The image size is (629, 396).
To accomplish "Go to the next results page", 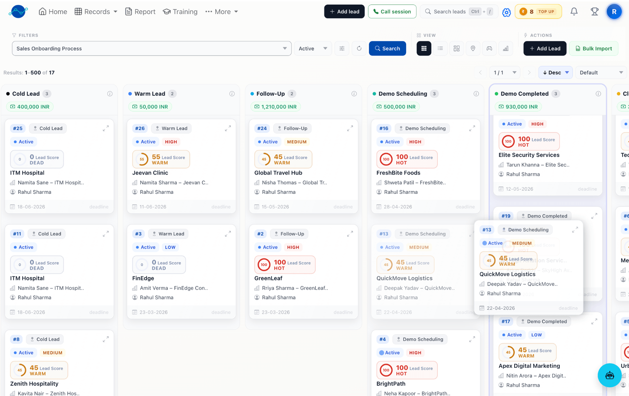I will pyautogui.click(x=529, y=73).
